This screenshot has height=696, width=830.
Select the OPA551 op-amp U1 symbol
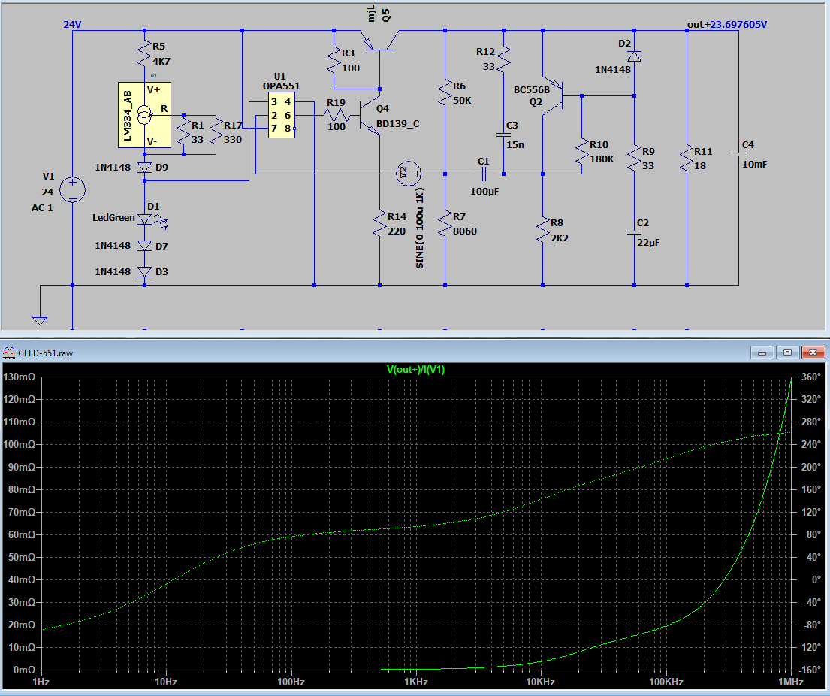coord(281,116)
